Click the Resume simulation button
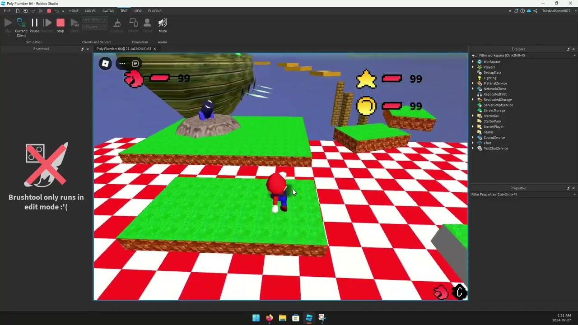 (x=47, y=26)
